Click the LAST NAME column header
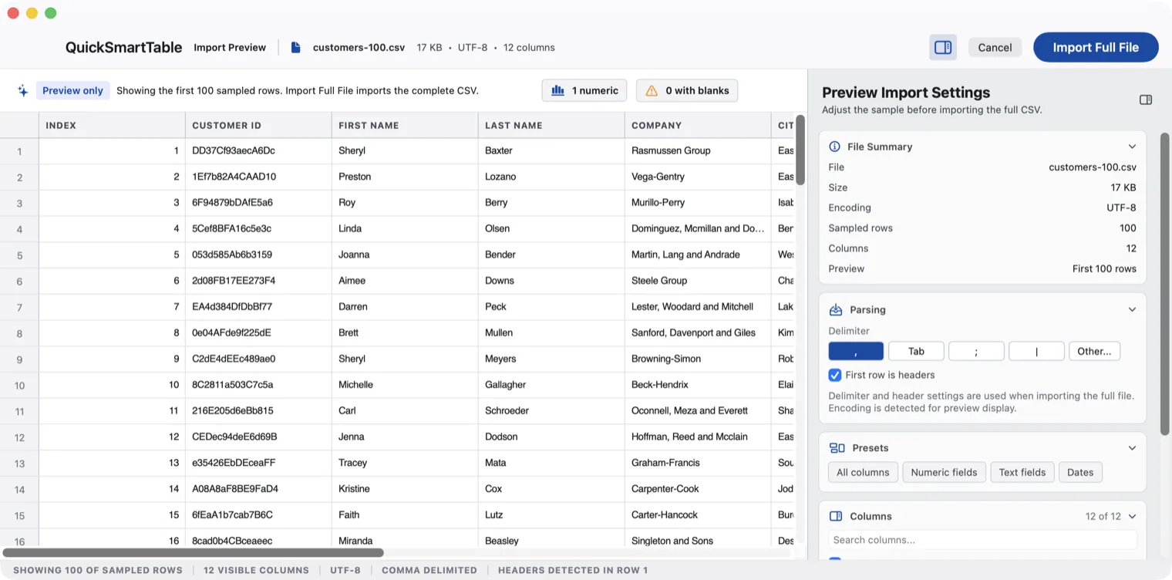 551,125
